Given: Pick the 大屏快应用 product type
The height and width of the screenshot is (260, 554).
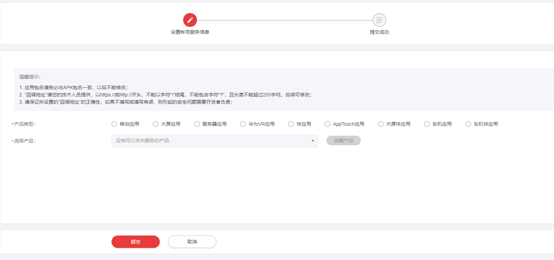Looking at the screenshot, I should [x=381, y=124].
